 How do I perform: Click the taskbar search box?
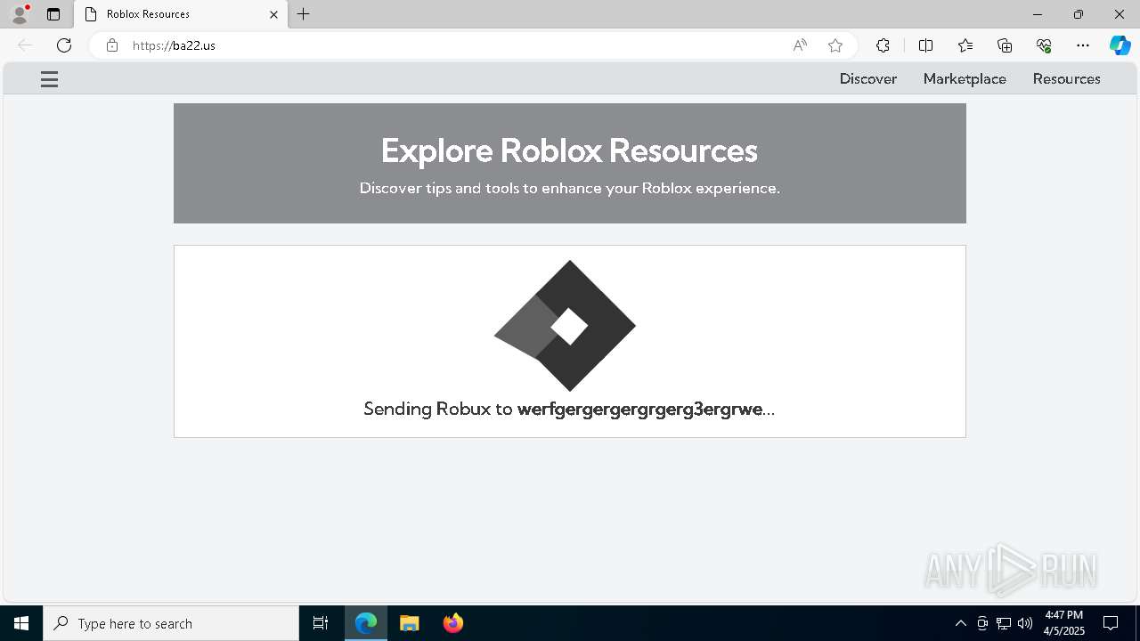[171, 623]
